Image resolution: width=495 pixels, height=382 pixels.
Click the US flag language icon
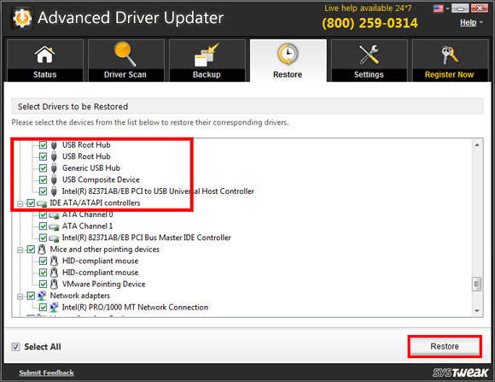click(438, 9)
